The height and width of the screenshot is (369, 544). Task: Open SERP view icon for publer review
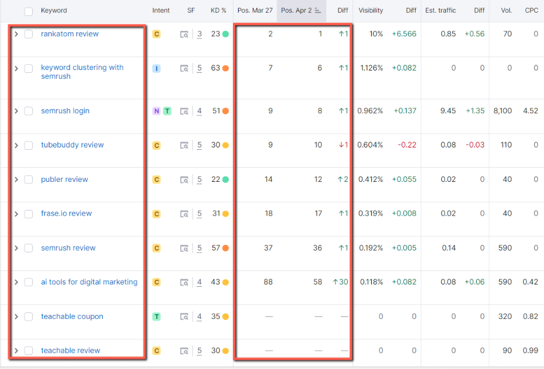point(184,180)
